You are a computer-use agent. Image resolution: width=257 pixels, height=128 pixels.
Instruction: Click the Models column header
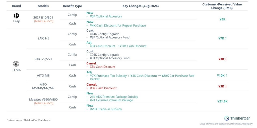click(43, 6)
